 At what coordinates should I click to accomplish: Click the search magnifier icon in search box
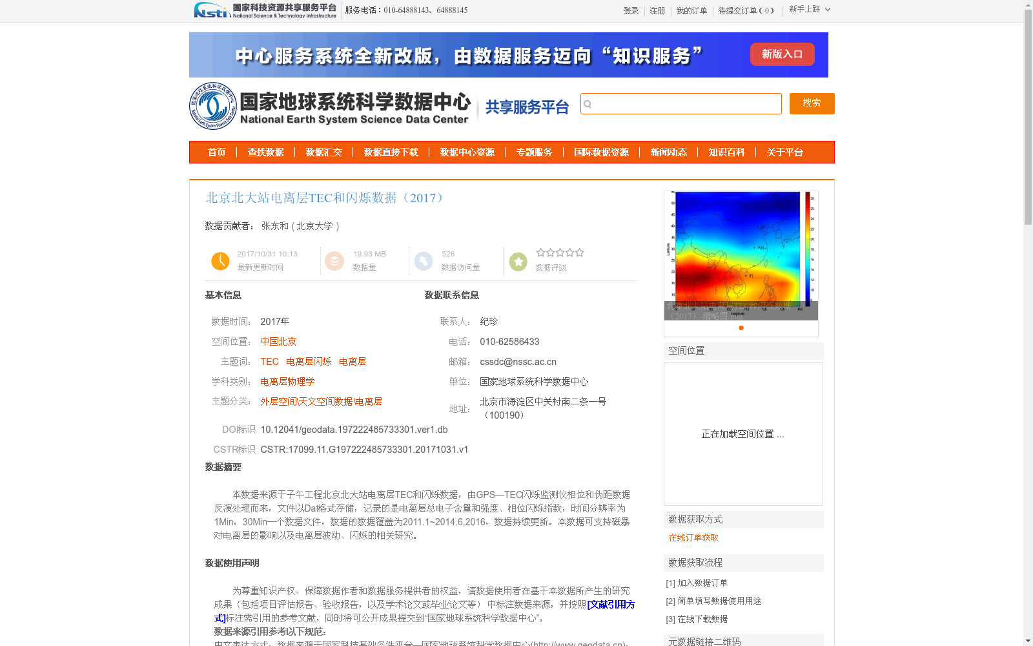point(588,104)
